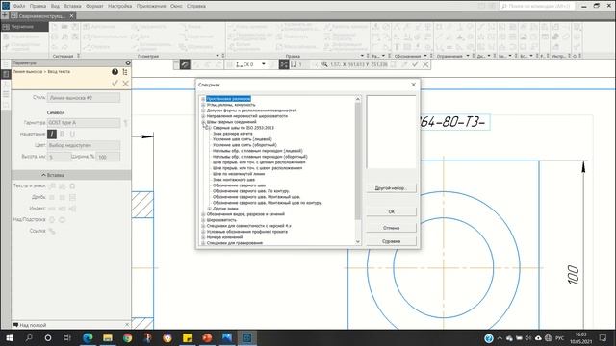The height and width of the screenshot is (346, 616).
Task: Select Обозначение сварного шва. Монтажный шов.
Action: [x=257, y=197]
